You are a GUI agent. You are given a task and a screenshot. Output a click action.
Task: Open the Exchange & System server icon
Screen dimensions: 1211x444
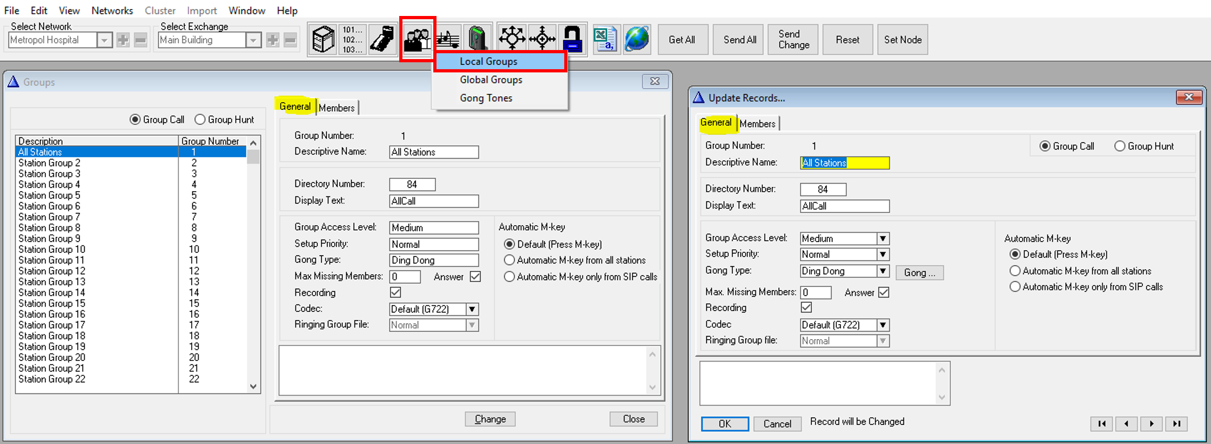(323, 39)
